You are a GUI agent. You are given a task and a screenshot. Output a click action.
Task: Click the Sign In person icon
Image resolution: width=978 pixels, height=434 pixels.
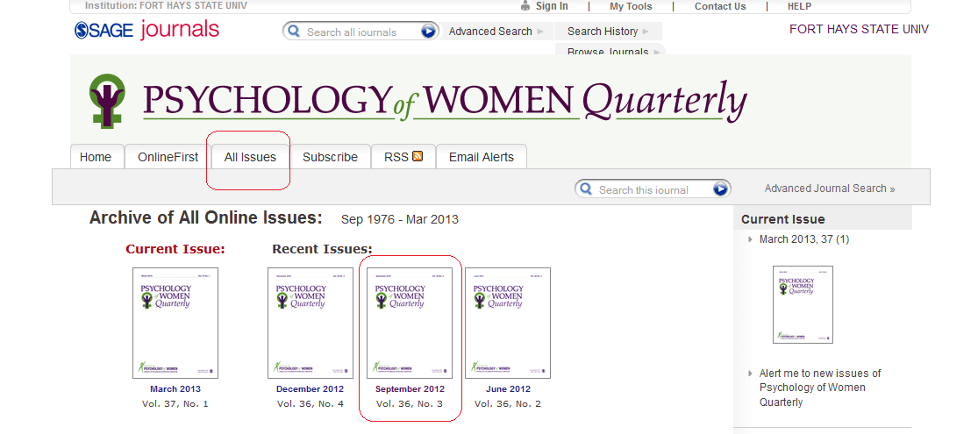tap(525, 6)
